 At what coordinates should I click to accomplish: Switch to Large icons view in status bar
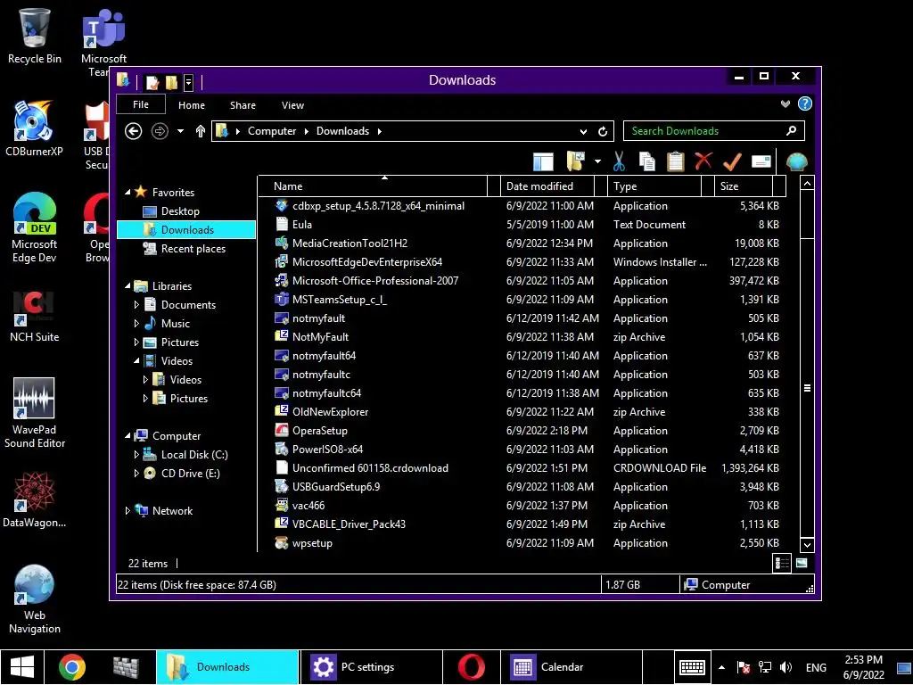point(802,563)
